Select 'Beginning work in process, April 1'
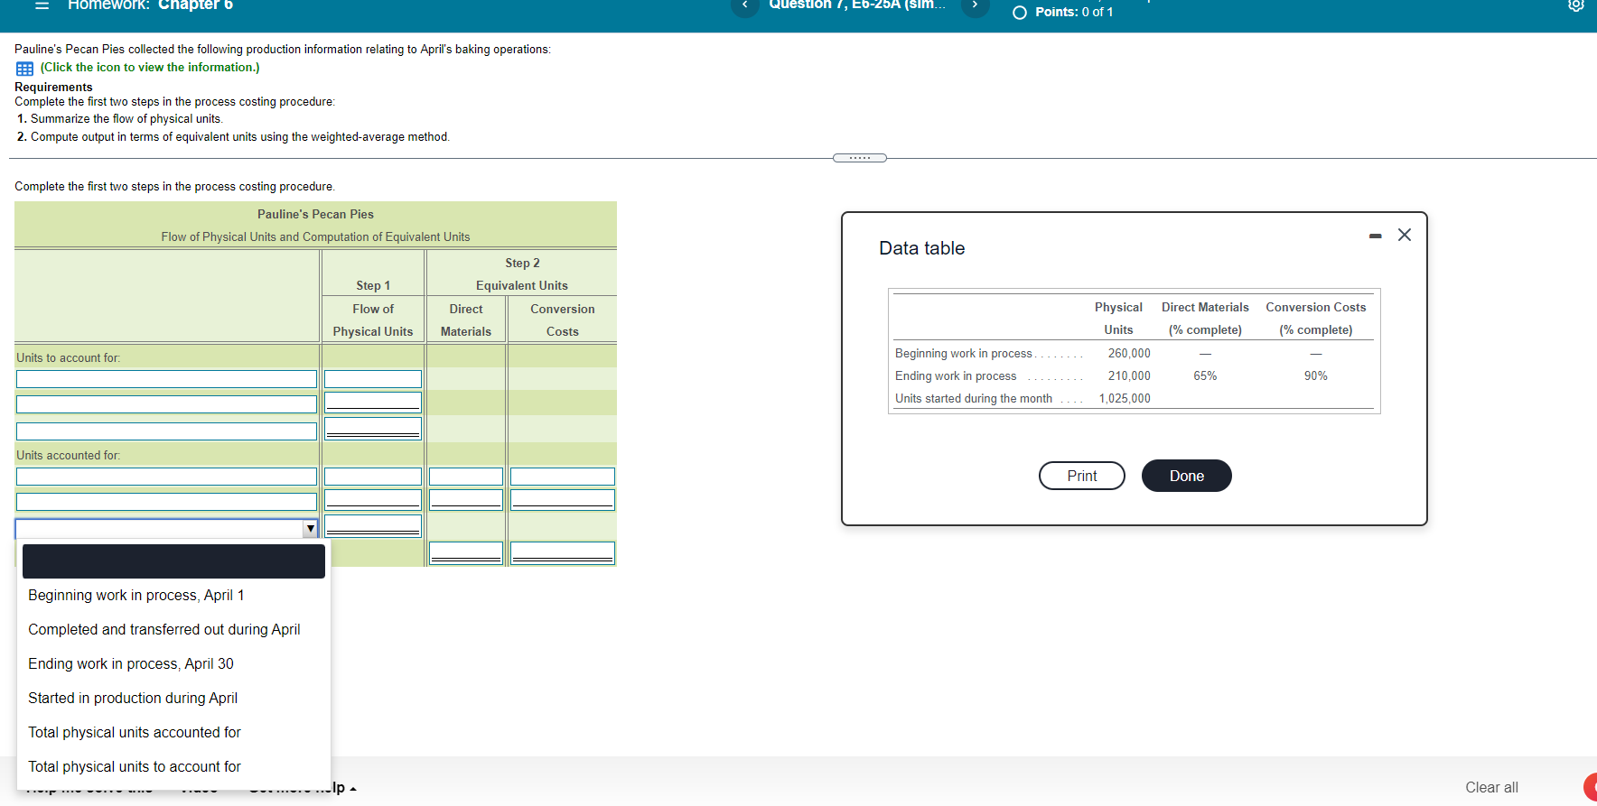The height and width of the screenshot is (806, 1597). point(173,596)
